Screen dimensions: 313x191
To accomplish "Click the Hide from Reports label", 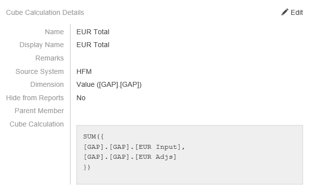I will pyautogui.click(x=35, y=98).
